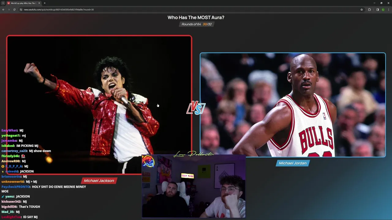Bookmark this page with the star icon
This screenshot has height=220, width=392.
coord(362,9)
